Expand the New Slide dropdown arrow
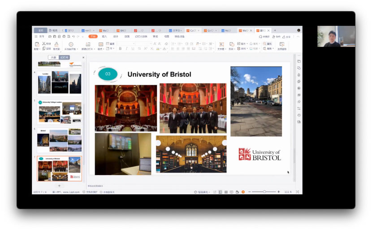372x231 pixels. pos(95,49)
